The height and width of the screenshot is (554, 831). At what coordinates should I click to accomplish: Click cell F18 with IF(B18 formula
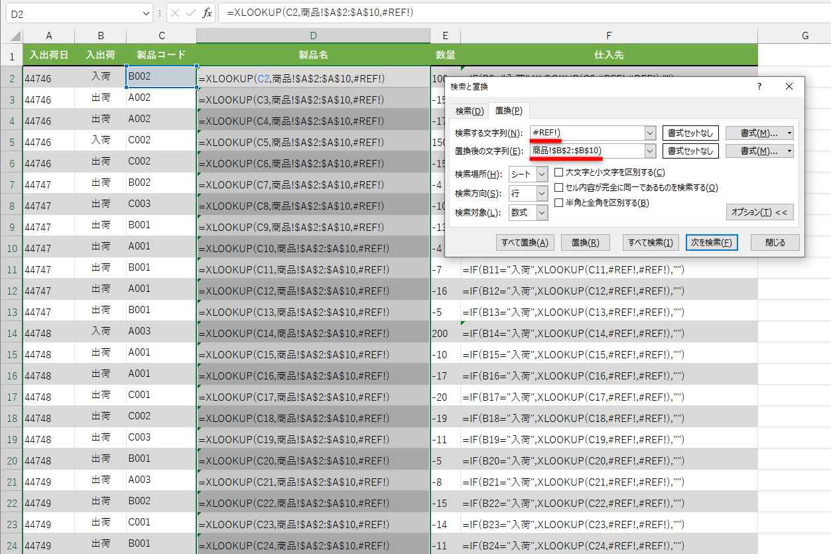click(609, 418)
